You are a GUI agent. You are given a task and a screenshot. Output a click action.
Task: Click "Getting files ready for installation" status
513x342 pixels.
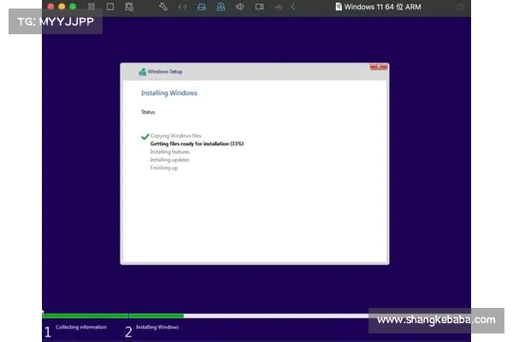[x=197, y=144]
